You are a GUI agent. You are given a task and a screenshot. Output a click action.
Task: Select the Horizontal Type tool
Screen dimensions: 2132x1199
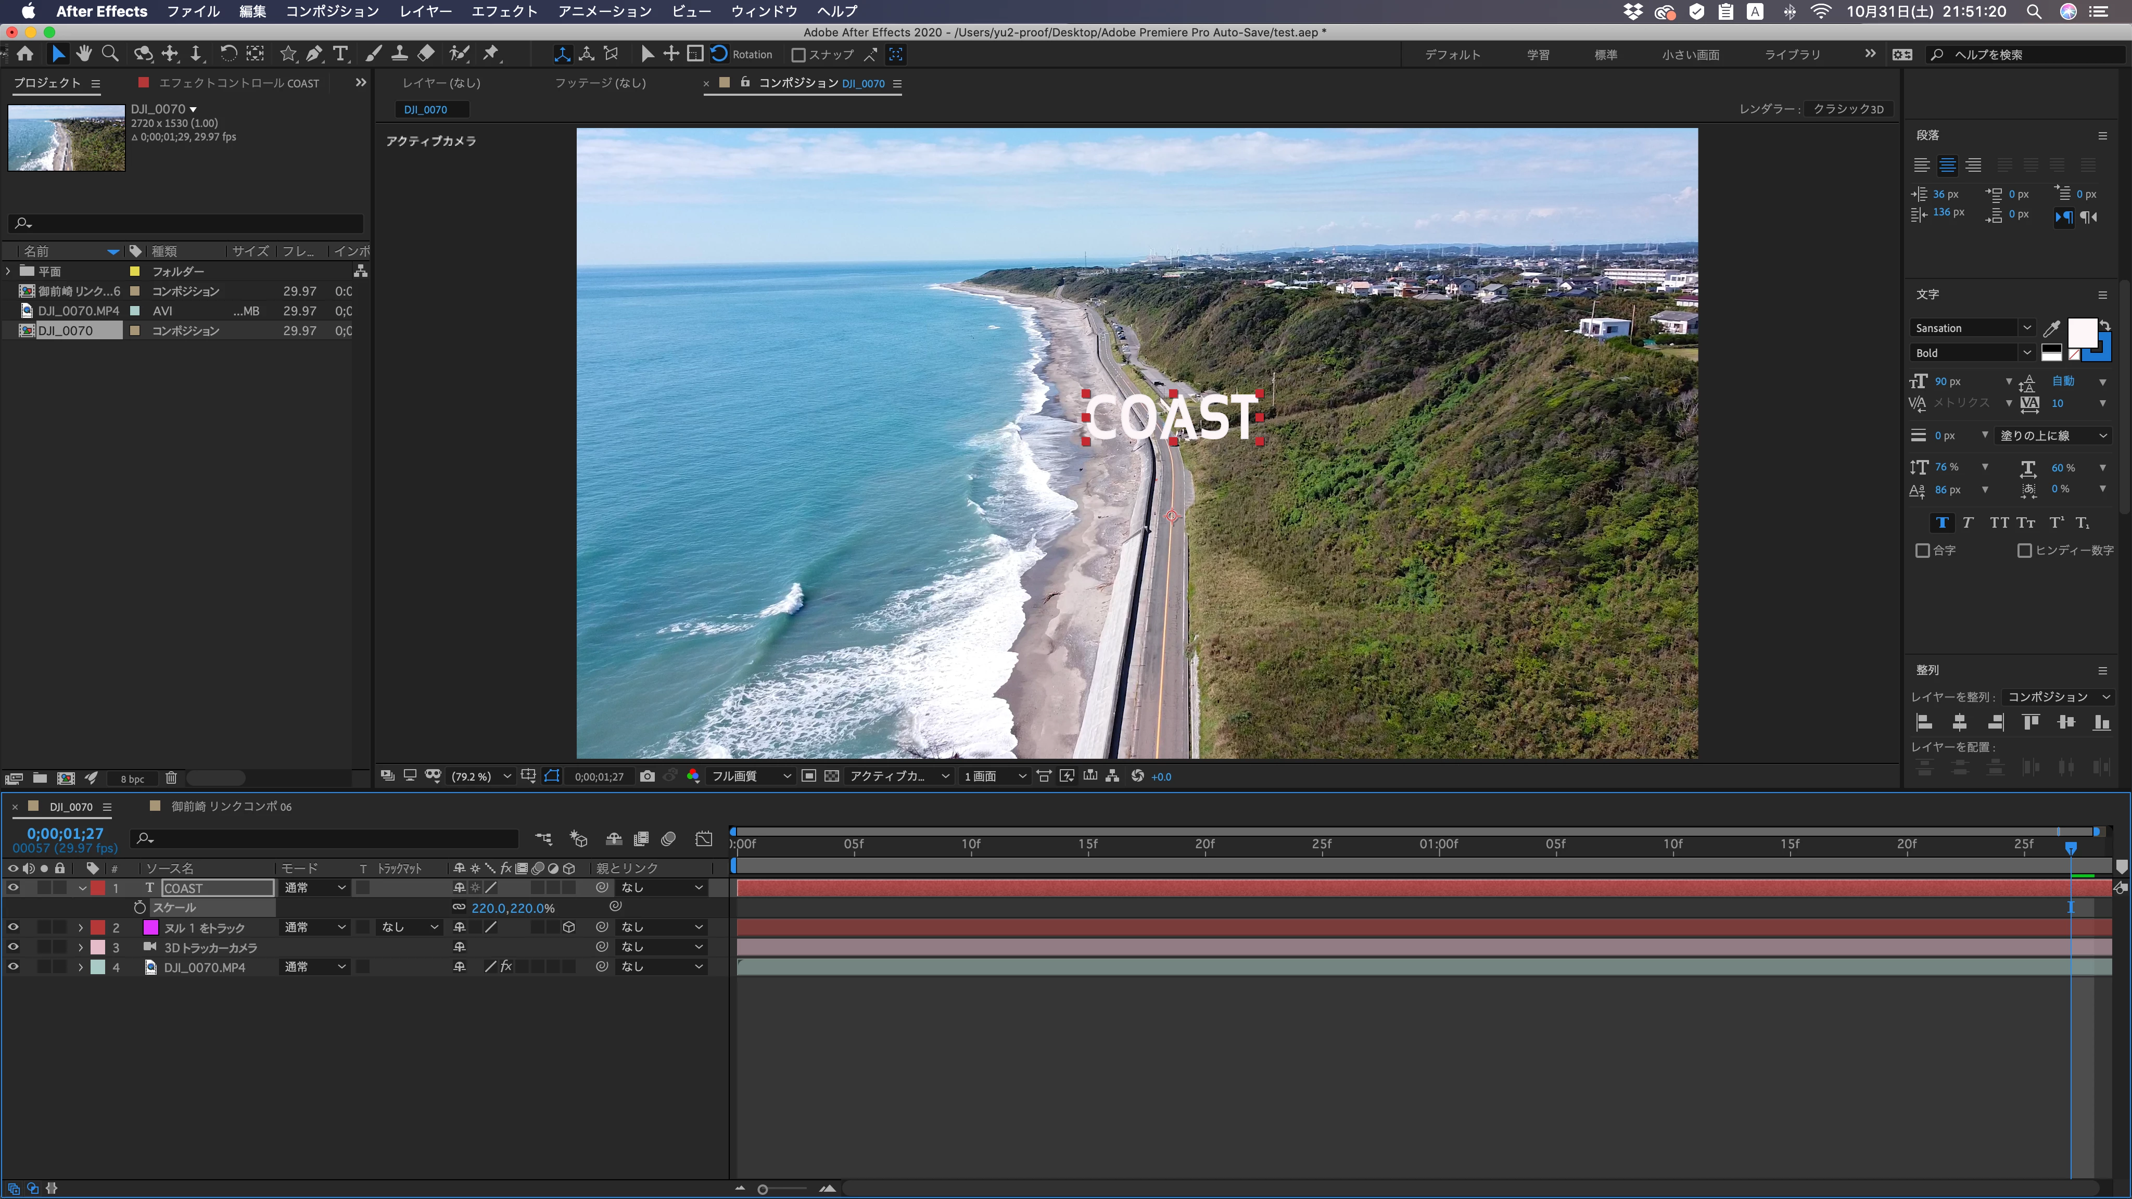click(x=340, y=54)
